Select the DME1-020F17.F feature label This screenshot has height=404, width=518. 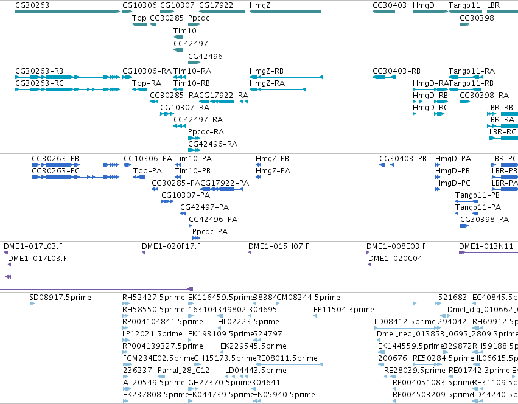[171, 246]
